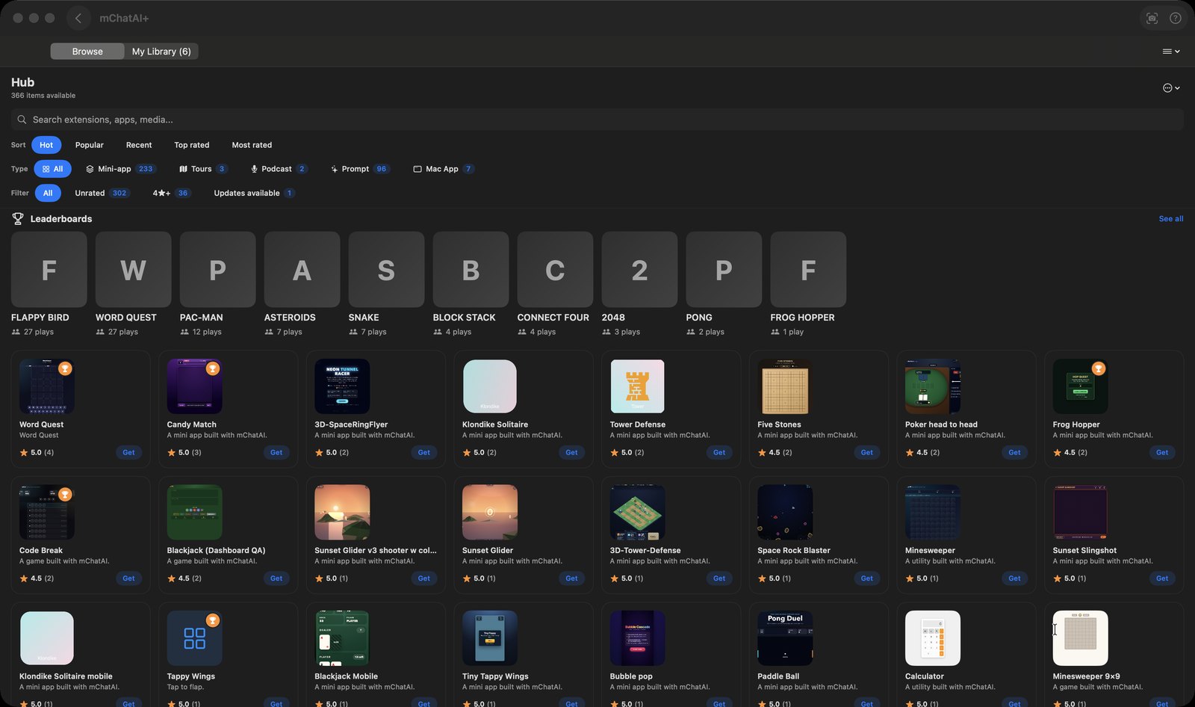Screen dimensions: 1195x707
Task: Open the Word Quest leaderboard tile
Action: [134, 270]
